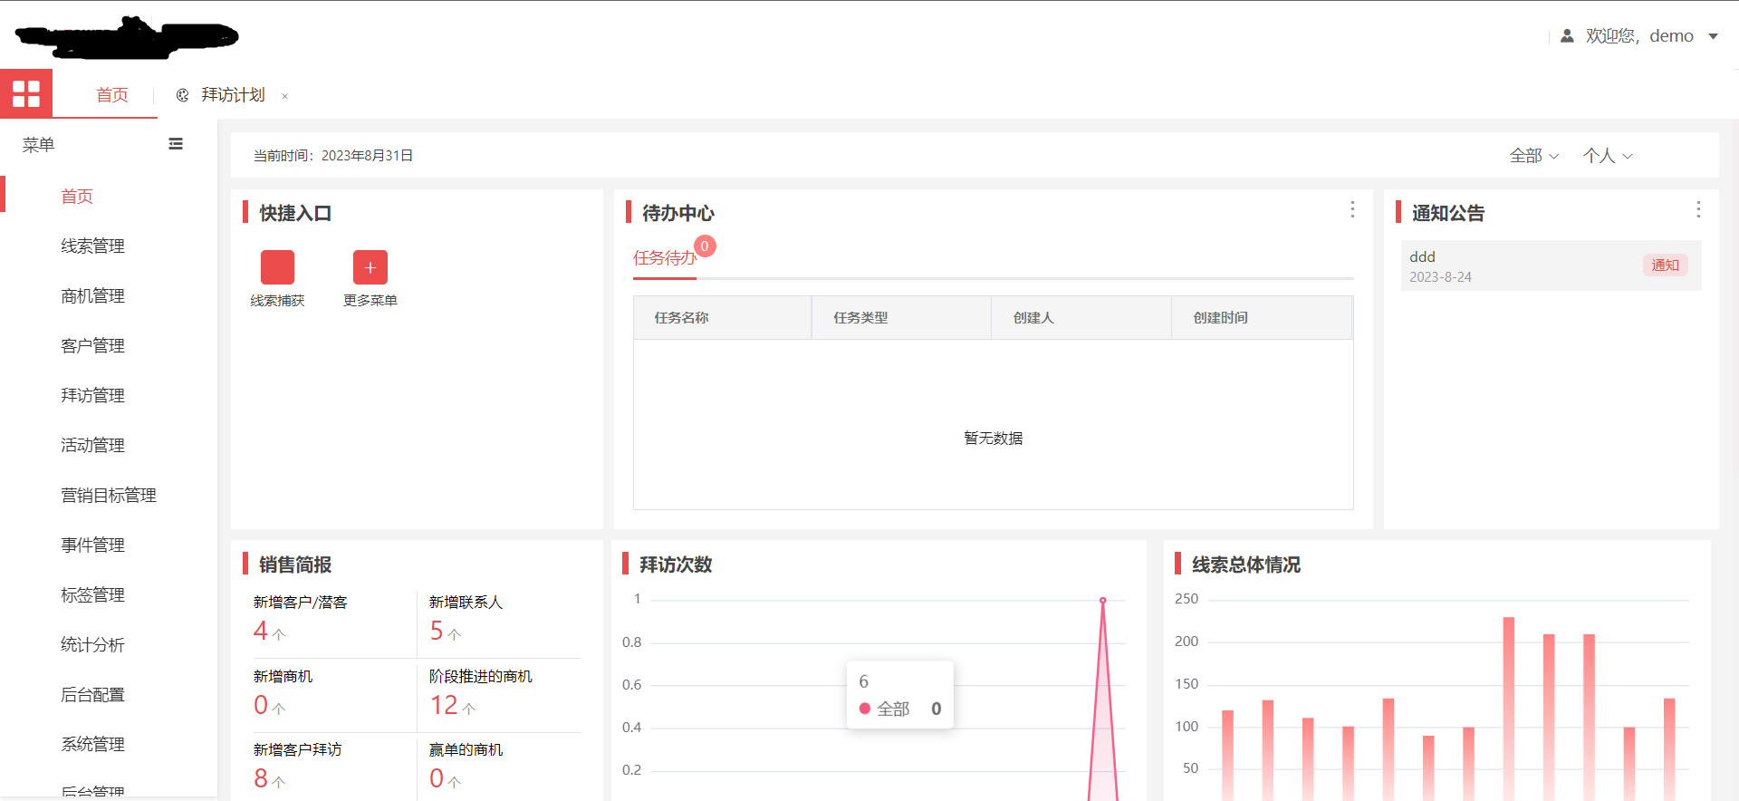Open 活动管理 in the sidebar
Viewport: 1739px width, 801px height.
(x=92, y=446)
